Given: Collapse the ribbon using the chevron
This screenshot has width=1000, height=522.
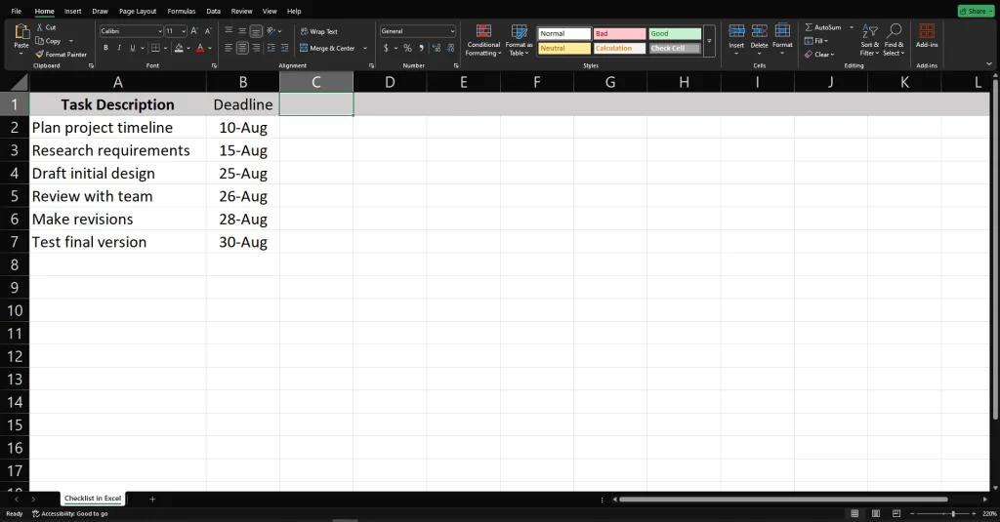Looking at the screenshot, I should coord(989,63).
